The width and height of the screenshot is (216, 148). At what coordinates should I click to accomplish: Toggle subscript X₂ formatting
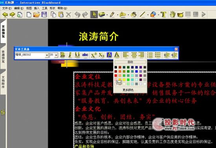click(x=102, y=55)
